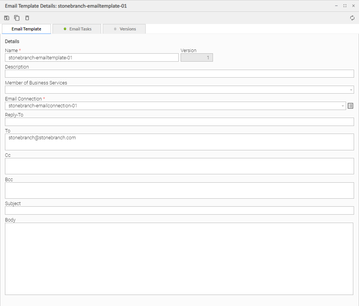Click the Copy template icon
The height and width of the screenshot is (306, 359).
click(17, 18)
